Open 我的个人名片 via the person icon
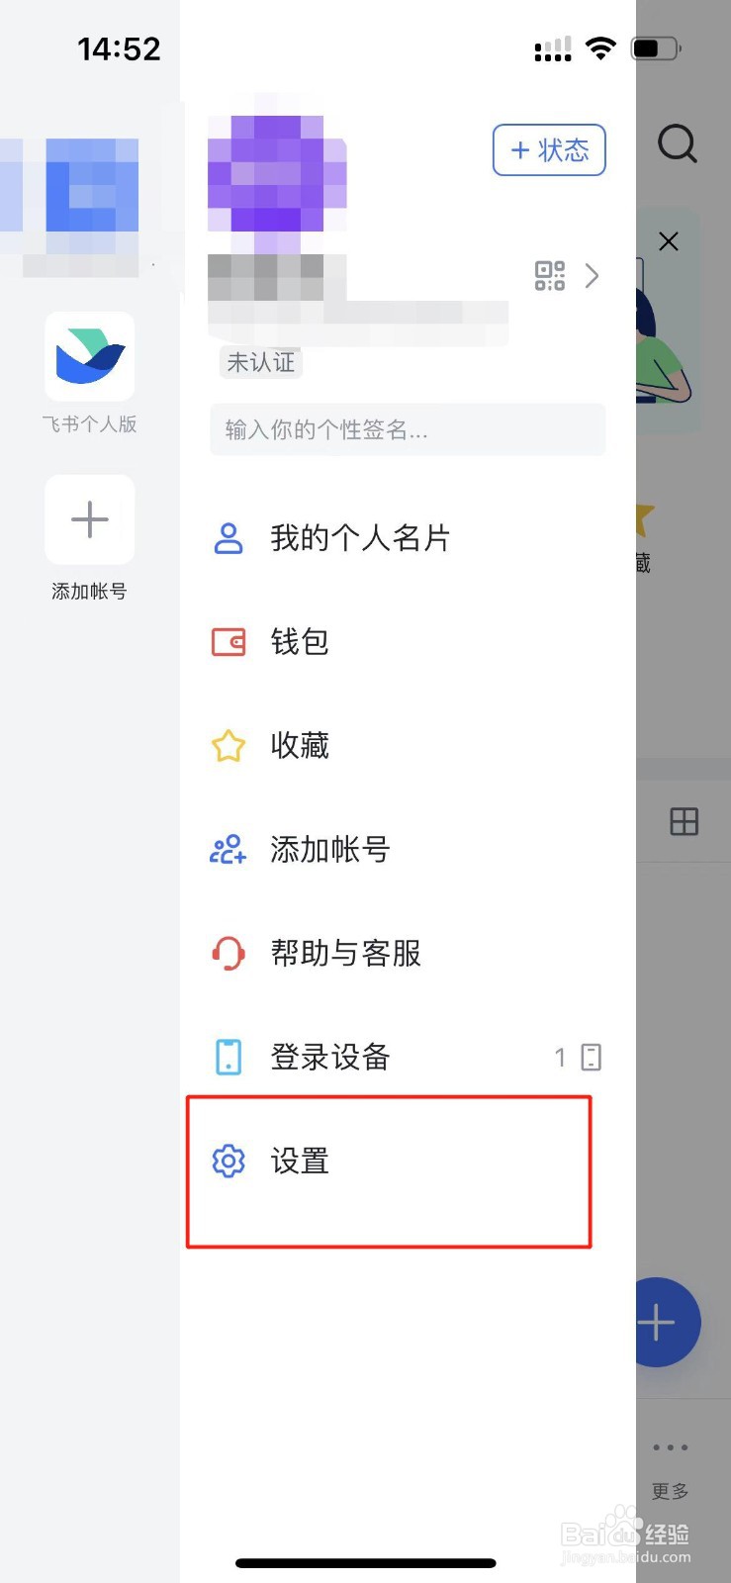Screen dimensions: 731x1583 pyautogui.click(x=228, y=537)
